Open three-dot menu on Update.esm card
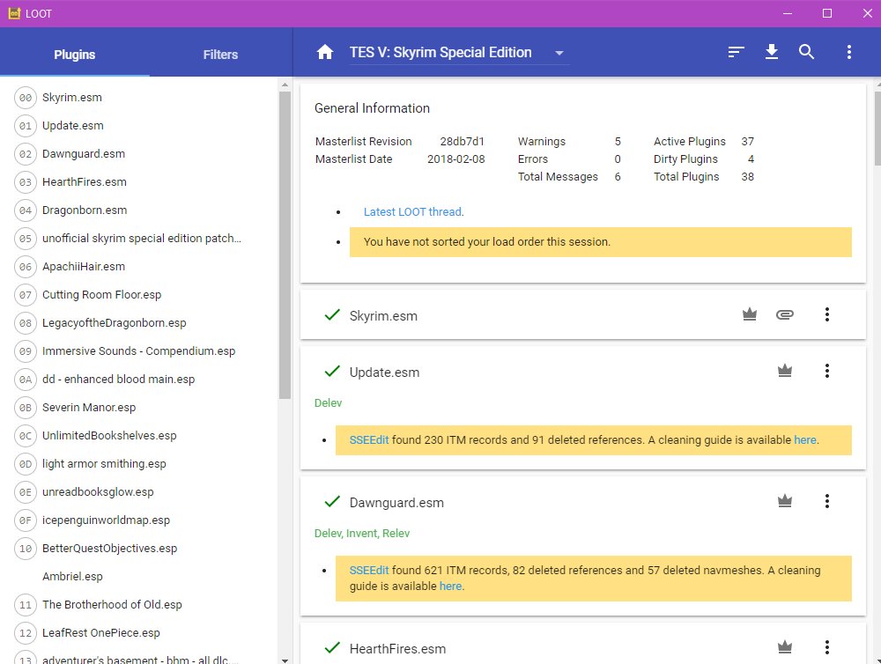Image resolution: width=881 pixels, height=664 pixels. pos(826,371)
